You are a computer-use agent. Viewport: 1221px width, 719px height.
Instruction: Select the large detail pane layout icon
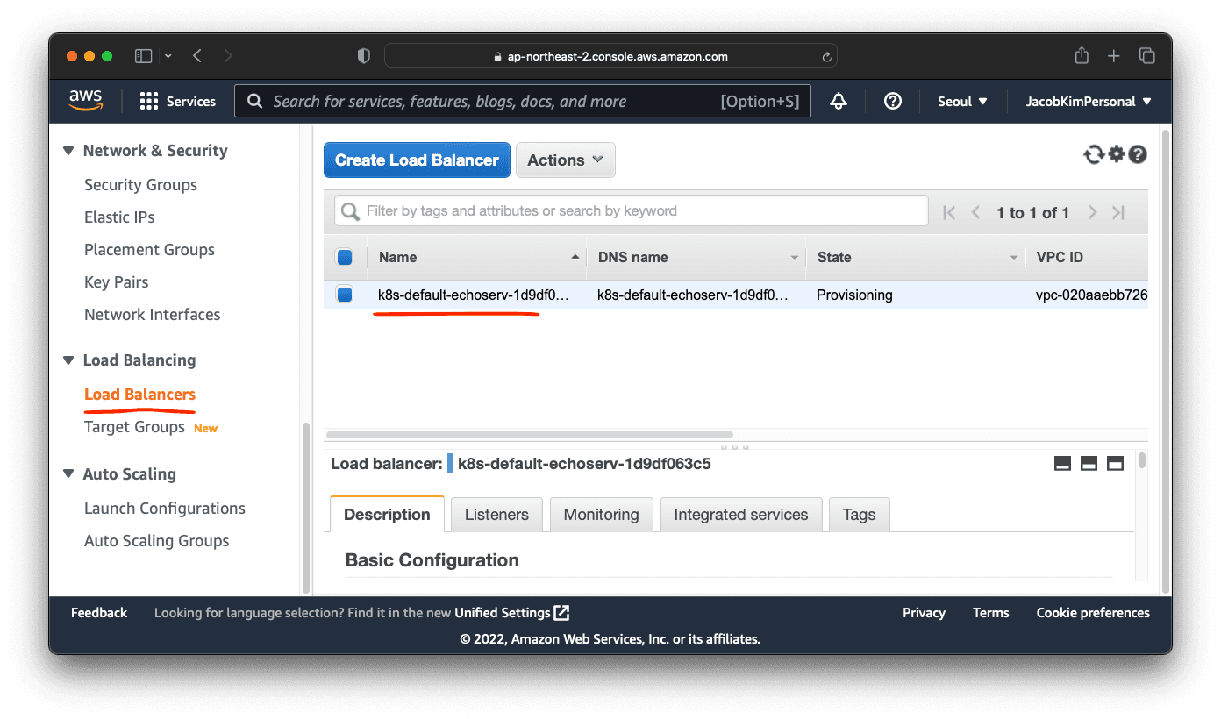(x=1115, y=463)
